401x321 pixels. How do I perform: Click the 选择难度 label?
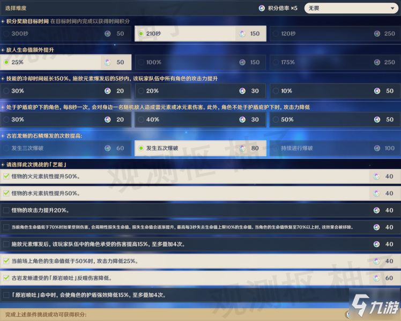(x=16, y=8)
